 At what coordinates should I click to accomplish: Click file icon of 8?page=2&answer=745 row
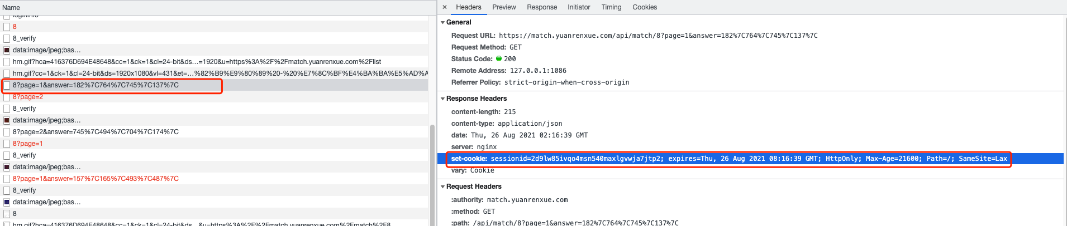point(7,132)
